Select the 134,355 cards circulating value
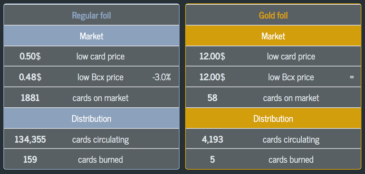 click(30, 139)
